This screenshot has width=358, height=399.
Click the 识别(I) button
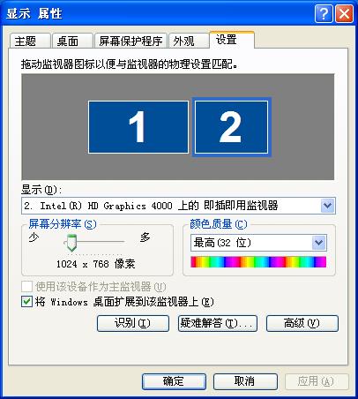[x=133, y=323]
